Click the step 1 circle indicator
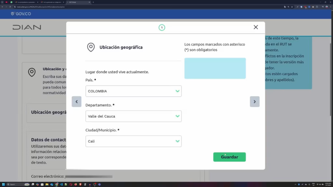The image size is (333, 187). (162, 27)
